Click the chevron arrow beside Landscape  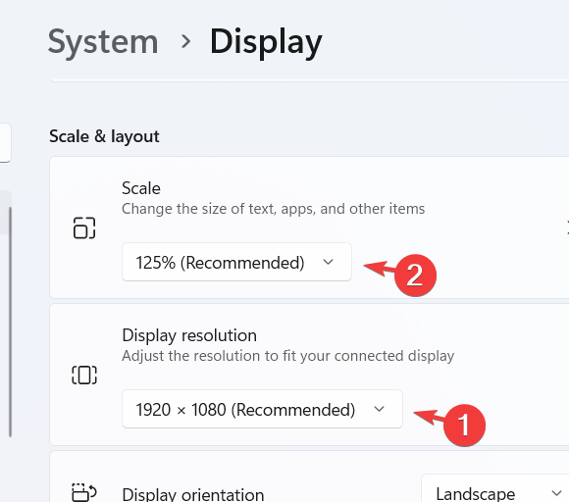pyautogui.click(x=556, y=493)
